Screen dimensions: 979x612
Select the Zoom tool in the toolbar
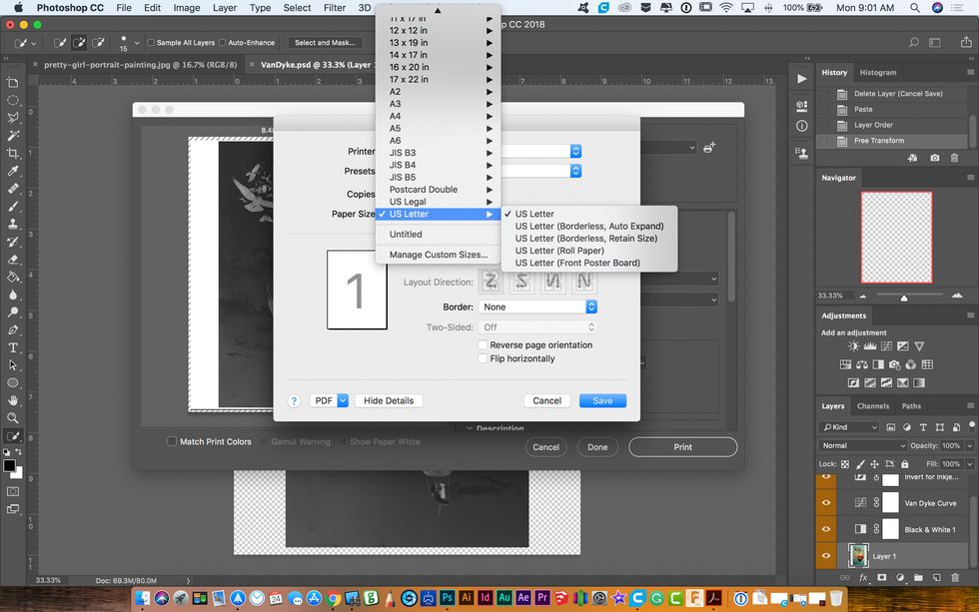click(x=13, y=418)
